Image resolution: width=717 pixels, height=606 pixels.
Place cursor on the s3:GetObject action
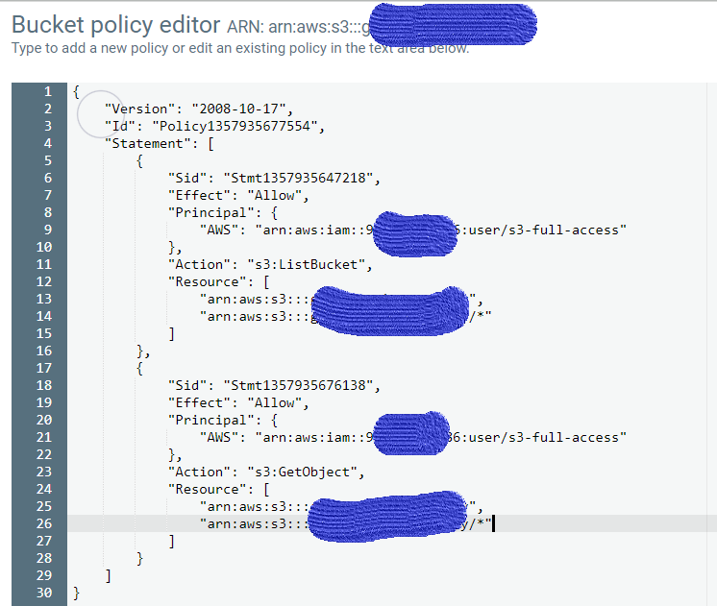point(302,472)
